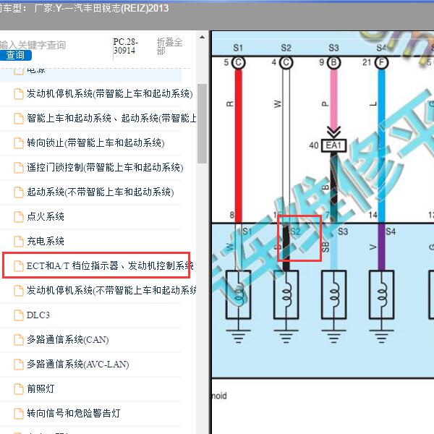Click document icon beside DLC3
The width and height of the screenshot is (434, 434).
click(x=19, y=315)
